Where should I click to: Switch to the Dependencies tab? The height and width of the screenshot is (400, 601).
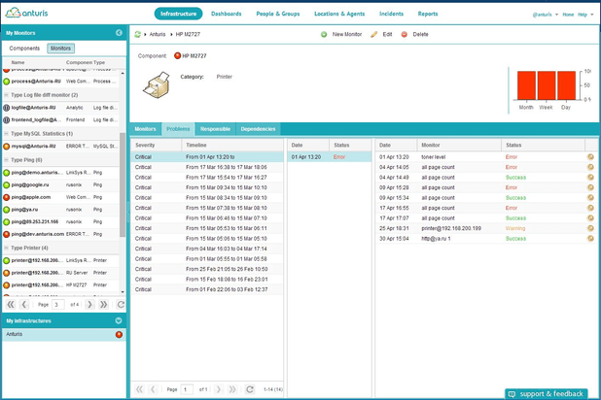(258, 129)
